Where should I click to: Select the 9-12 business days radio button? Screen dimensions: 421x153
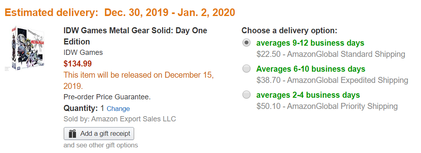(x=246, y=43)
